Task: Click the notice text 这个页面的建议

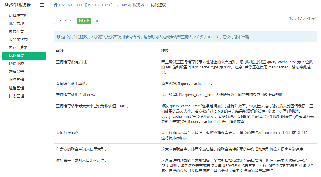Action: click(155, 37)
